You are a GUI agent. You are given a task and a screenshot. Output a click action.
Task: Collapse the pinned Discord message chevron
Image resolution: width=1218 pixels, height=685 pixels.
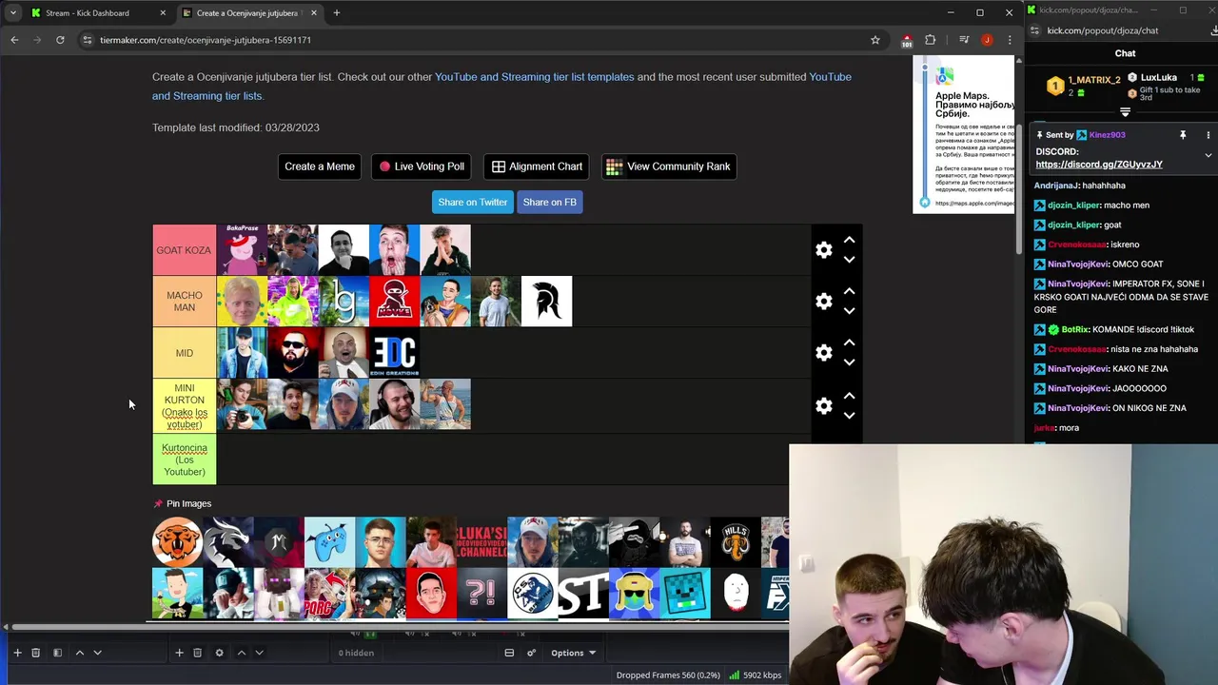[x=1208, y=155]
